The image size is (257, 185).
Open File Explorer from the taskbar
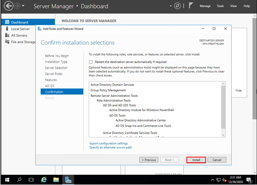click(56, 180)
